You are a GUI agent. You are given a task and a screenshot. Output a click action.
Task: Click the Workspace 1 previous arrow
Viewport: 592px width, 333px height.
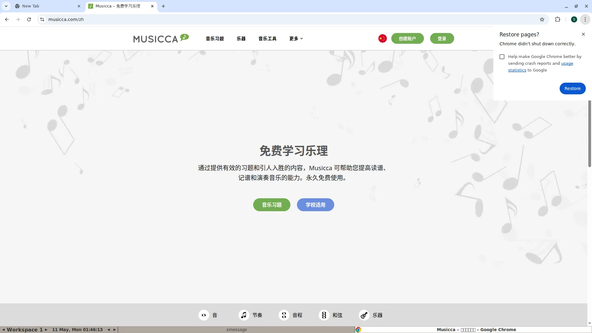point(3,330)
